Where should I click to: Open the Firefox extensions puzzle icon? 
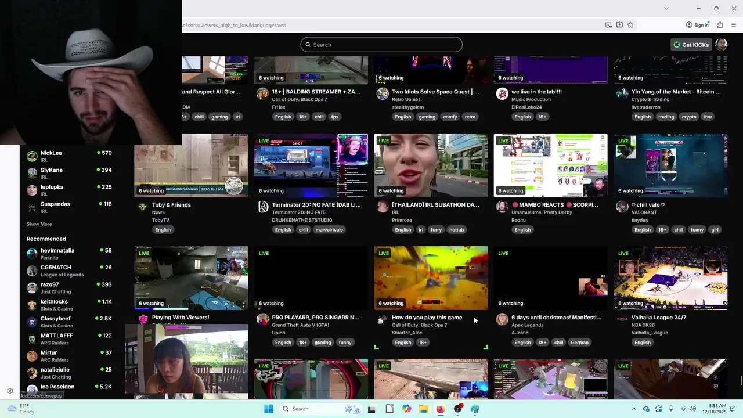[720, 25]
